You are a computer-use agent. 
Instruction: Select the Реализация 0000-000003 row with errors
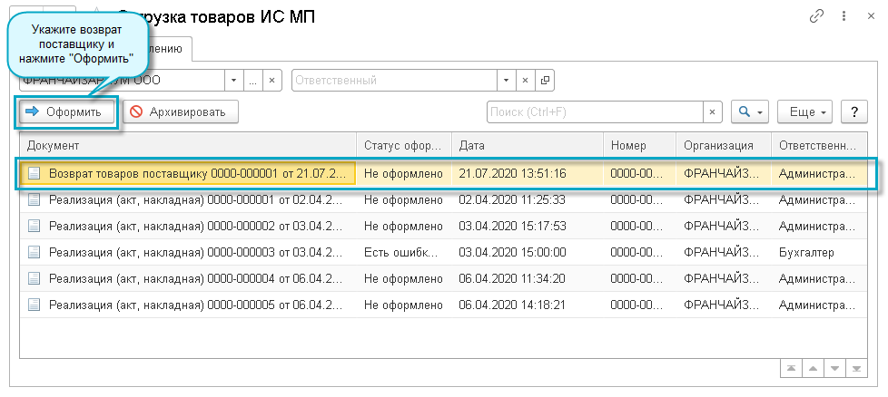pos(196,253)
